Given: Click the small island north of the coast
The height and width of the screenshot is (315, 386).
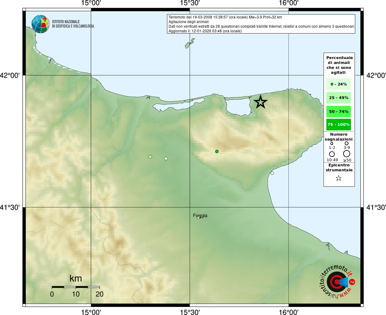Looking at the screenshot, I should pos(189,43).
